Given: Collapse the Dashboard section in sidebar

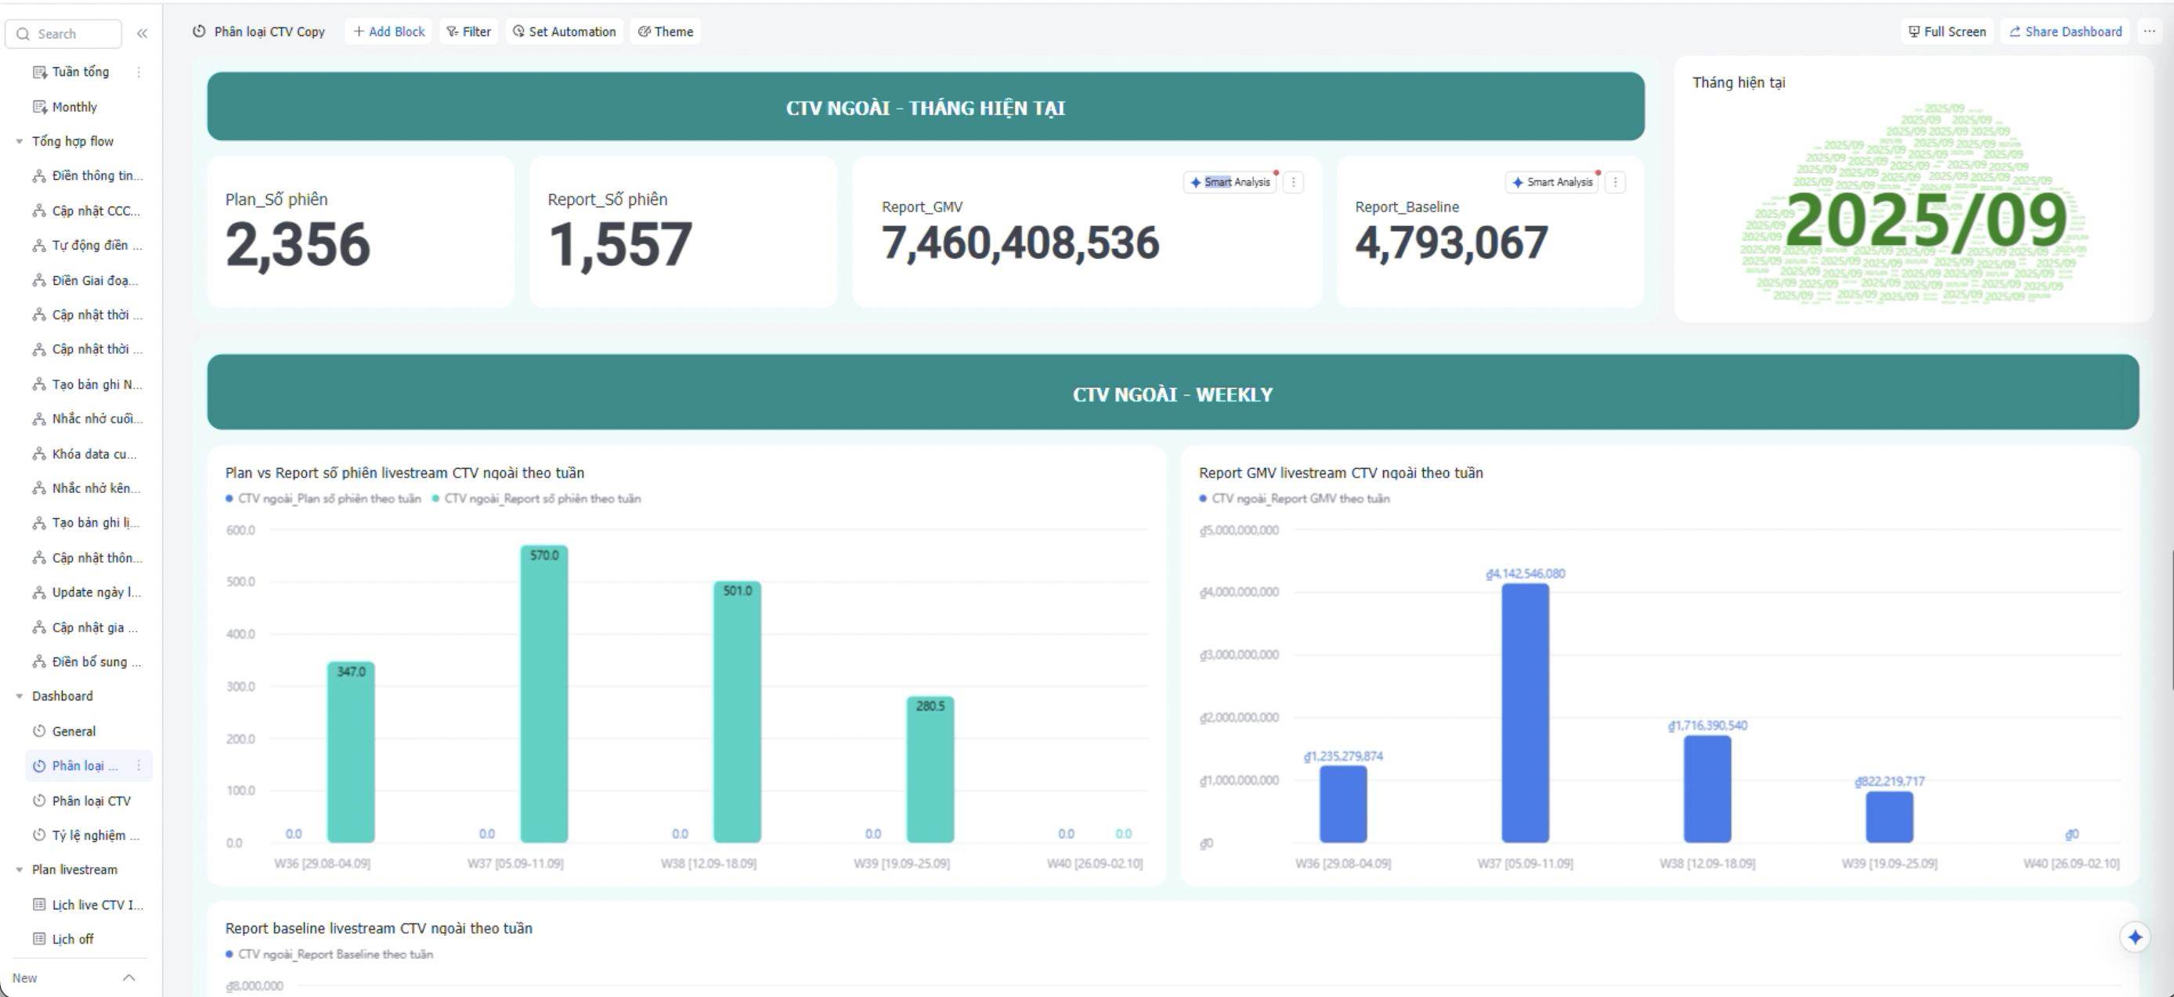Looking at the screenshot, I should [x=20, y=696].
